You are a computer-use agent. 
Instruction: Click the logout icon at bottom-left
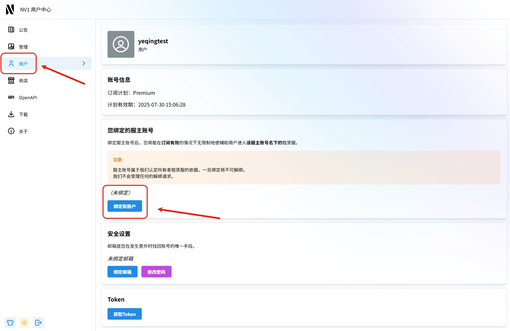pyautogui.click(x=38, y=323)
